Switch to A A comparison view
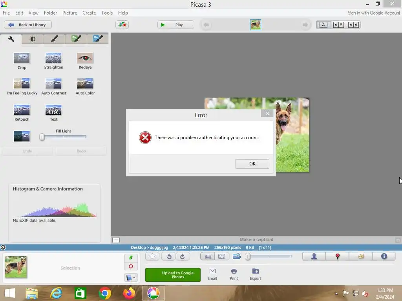This screenshot has width=402, height=301. (353, 25)
